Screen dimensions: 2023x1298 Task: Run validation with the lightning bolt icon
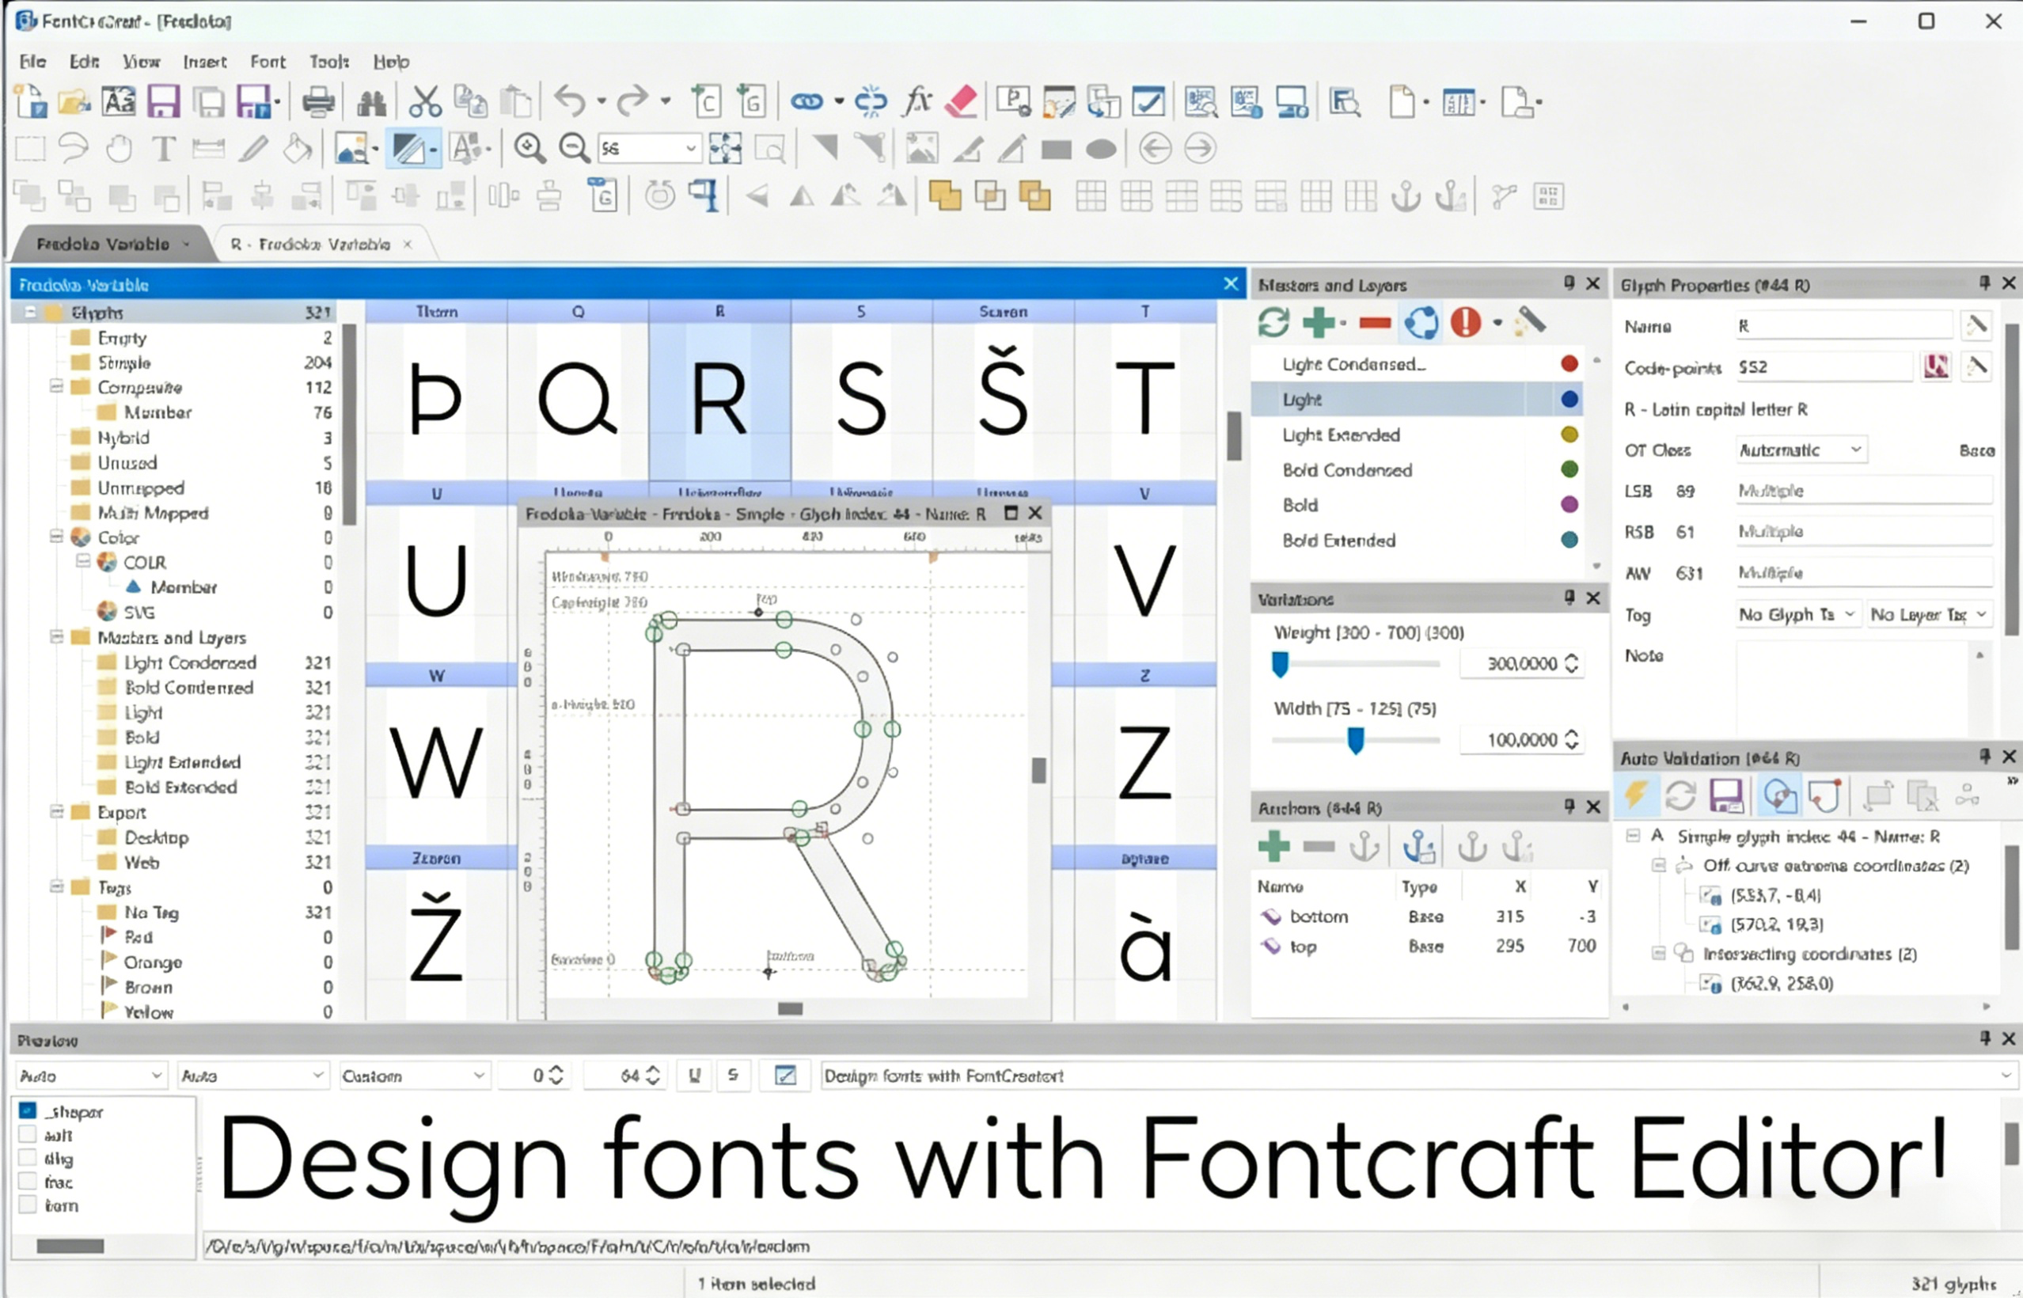pos(1635,795)
